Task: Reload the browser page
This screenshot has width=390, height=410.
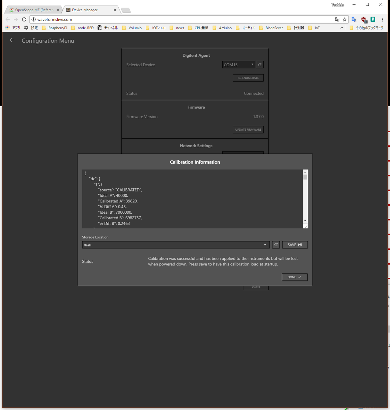Action: (x=24, y=20)
